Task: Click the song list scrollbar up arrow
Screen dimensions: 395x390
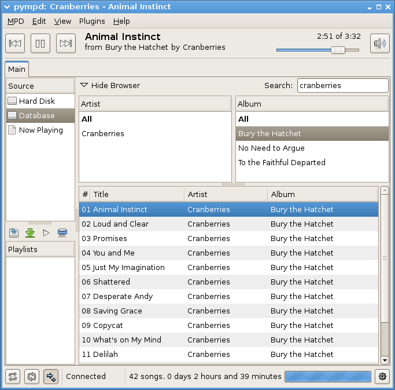Action: pos(385,190)
